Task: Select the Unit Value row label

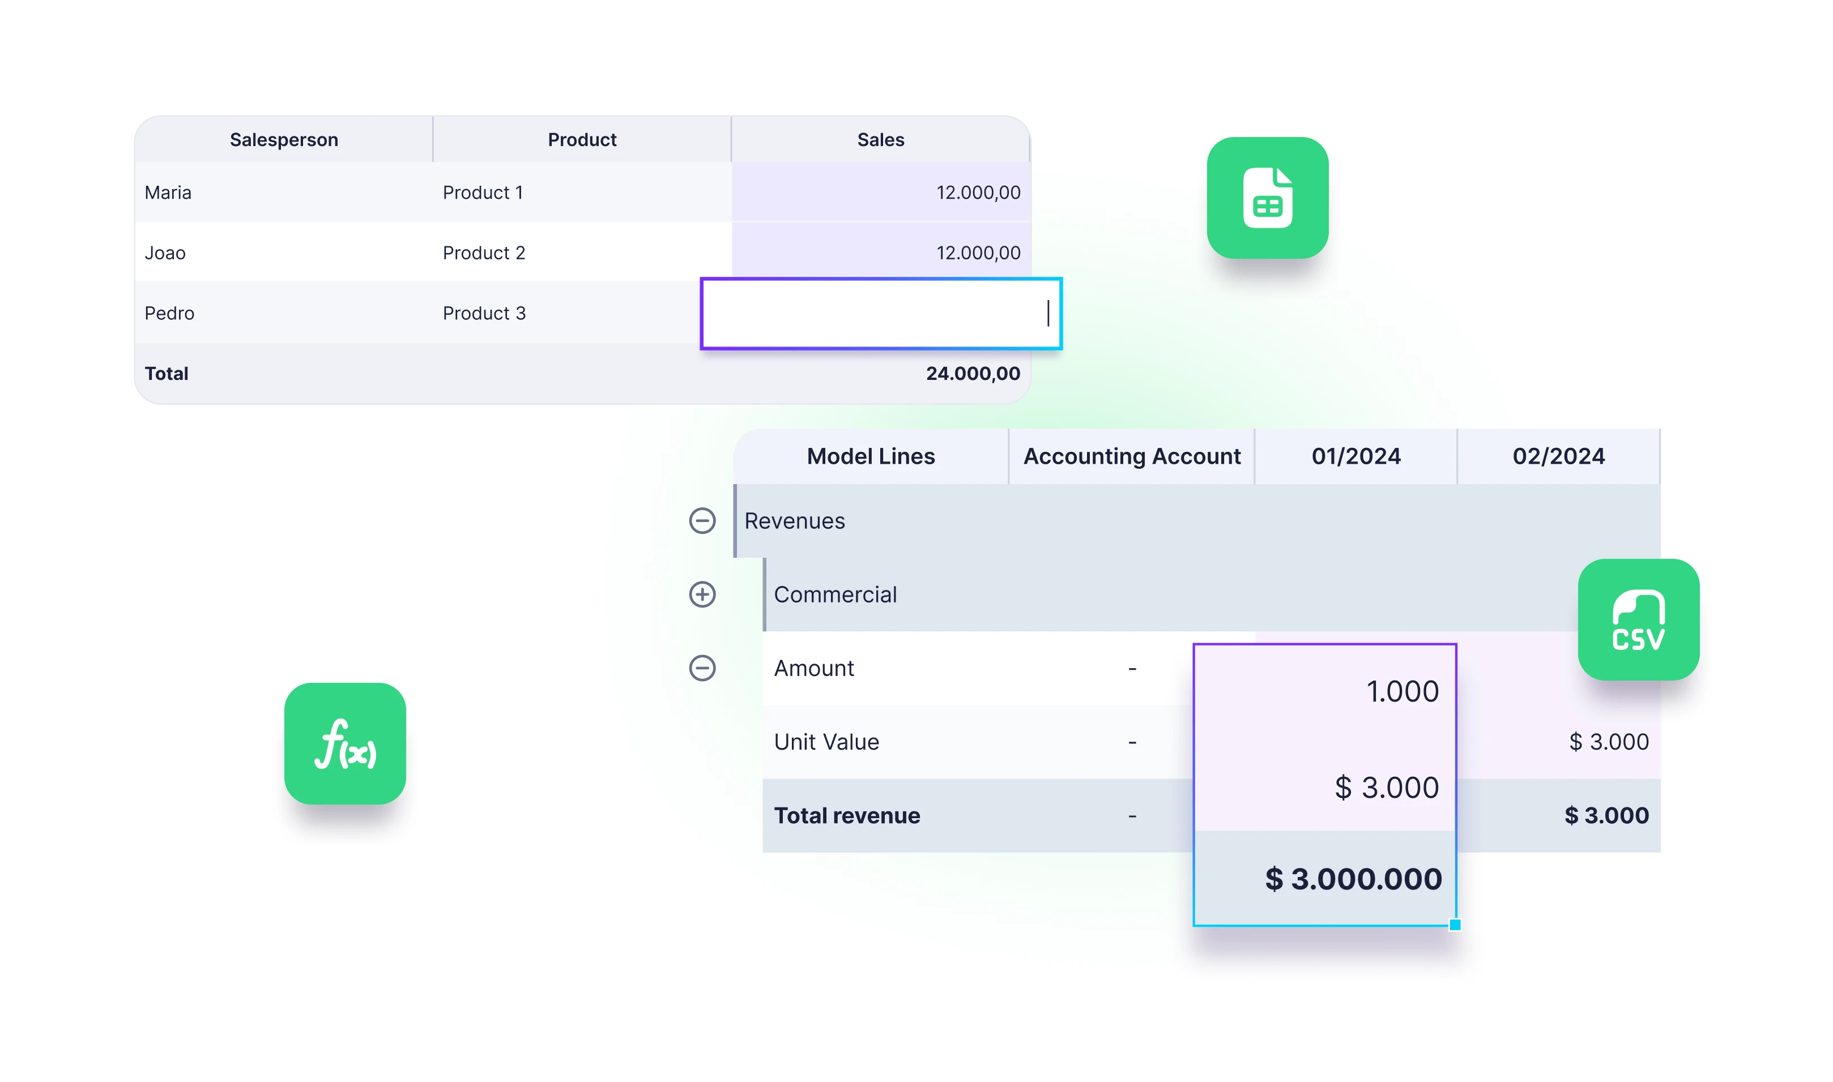Action: (x=826, y=742)
